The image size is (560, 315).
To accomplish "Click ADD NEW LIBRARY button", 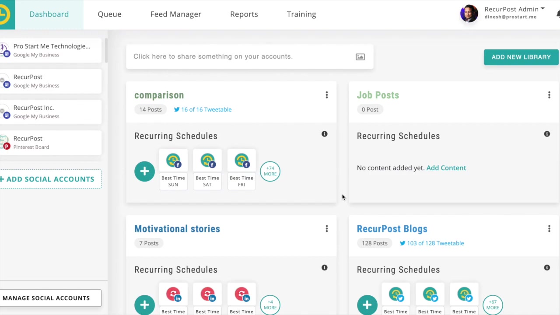I will pyautogui.click(x=521, y=57).
